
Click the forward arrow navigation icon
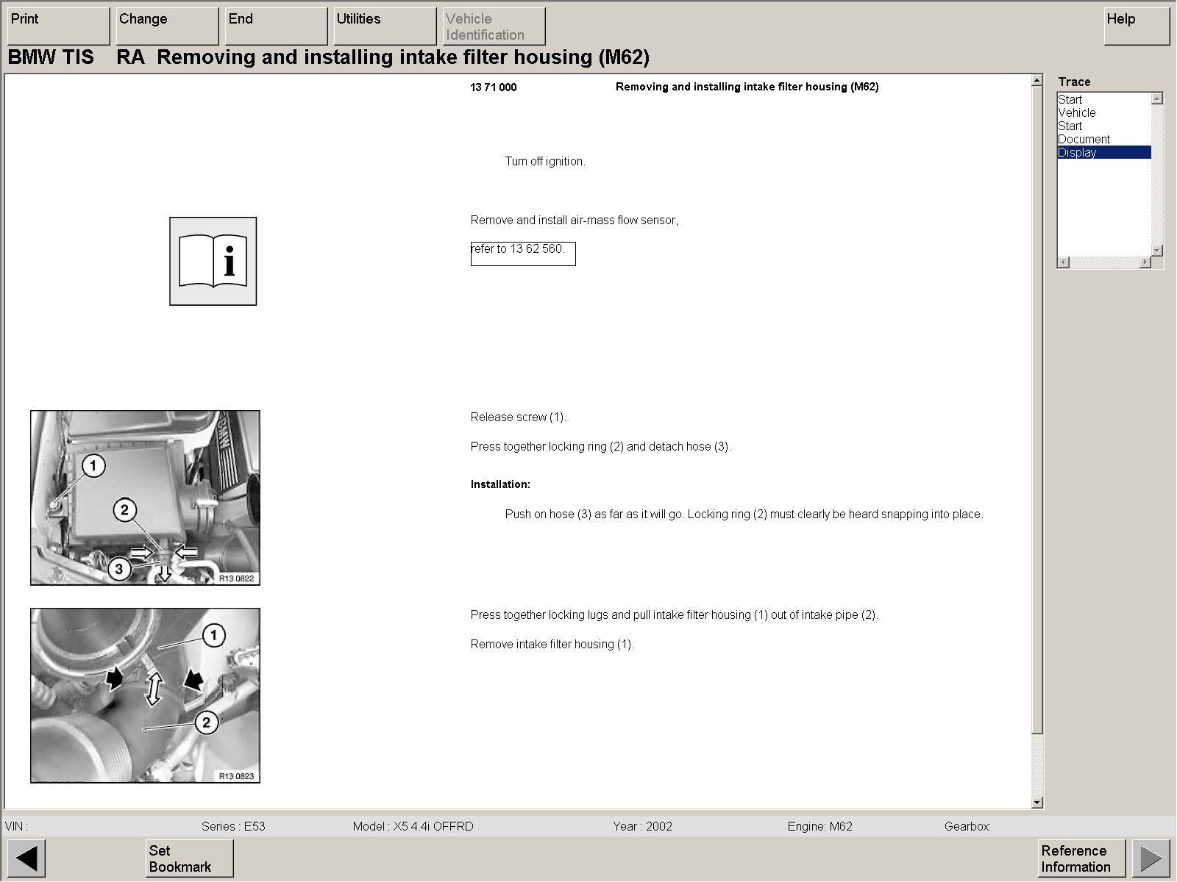(1151, 858)
